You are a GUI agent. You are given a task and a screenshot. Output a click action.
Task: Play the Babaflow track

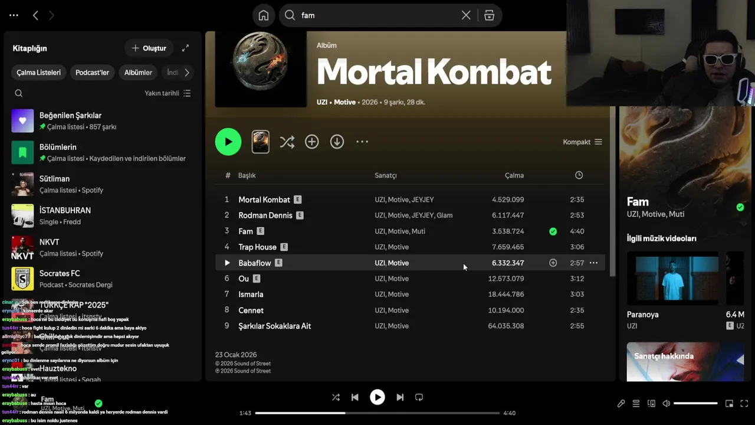point(227,263)
